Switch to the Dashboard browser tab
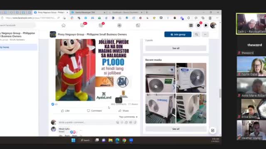This screenshot has width=266, height=149. tap(125, 12)
